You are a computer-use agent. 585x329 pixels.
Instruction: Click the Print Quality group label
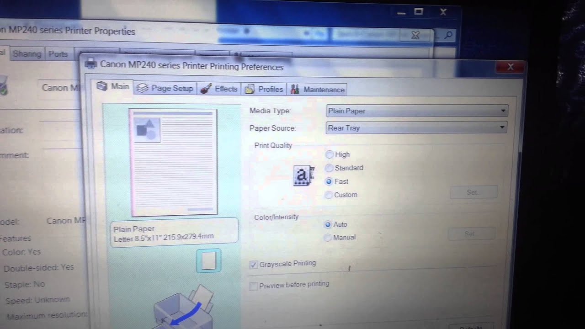[273, 145]
